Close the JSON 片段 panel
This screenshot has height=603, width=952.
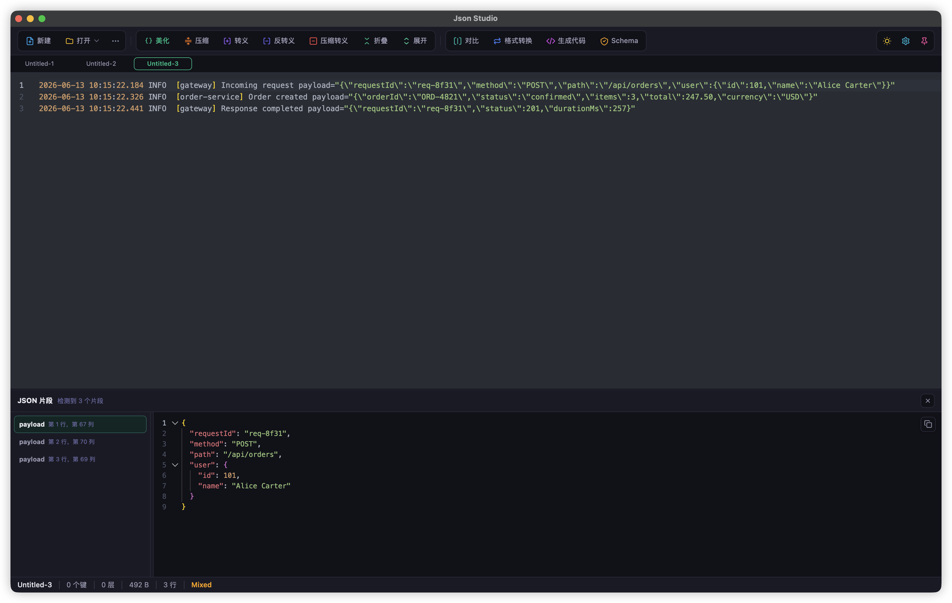[x=928, y=400]
